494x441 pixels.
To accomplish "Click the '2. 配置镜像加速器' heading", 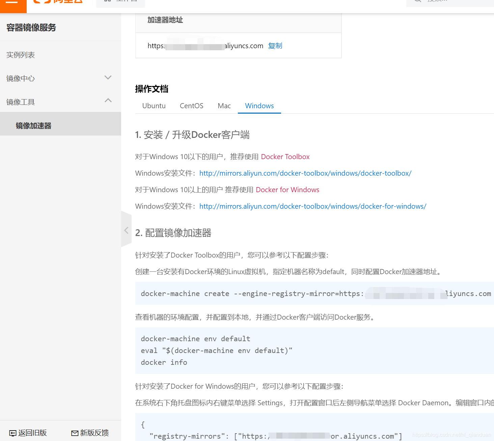I will (173, 233).
